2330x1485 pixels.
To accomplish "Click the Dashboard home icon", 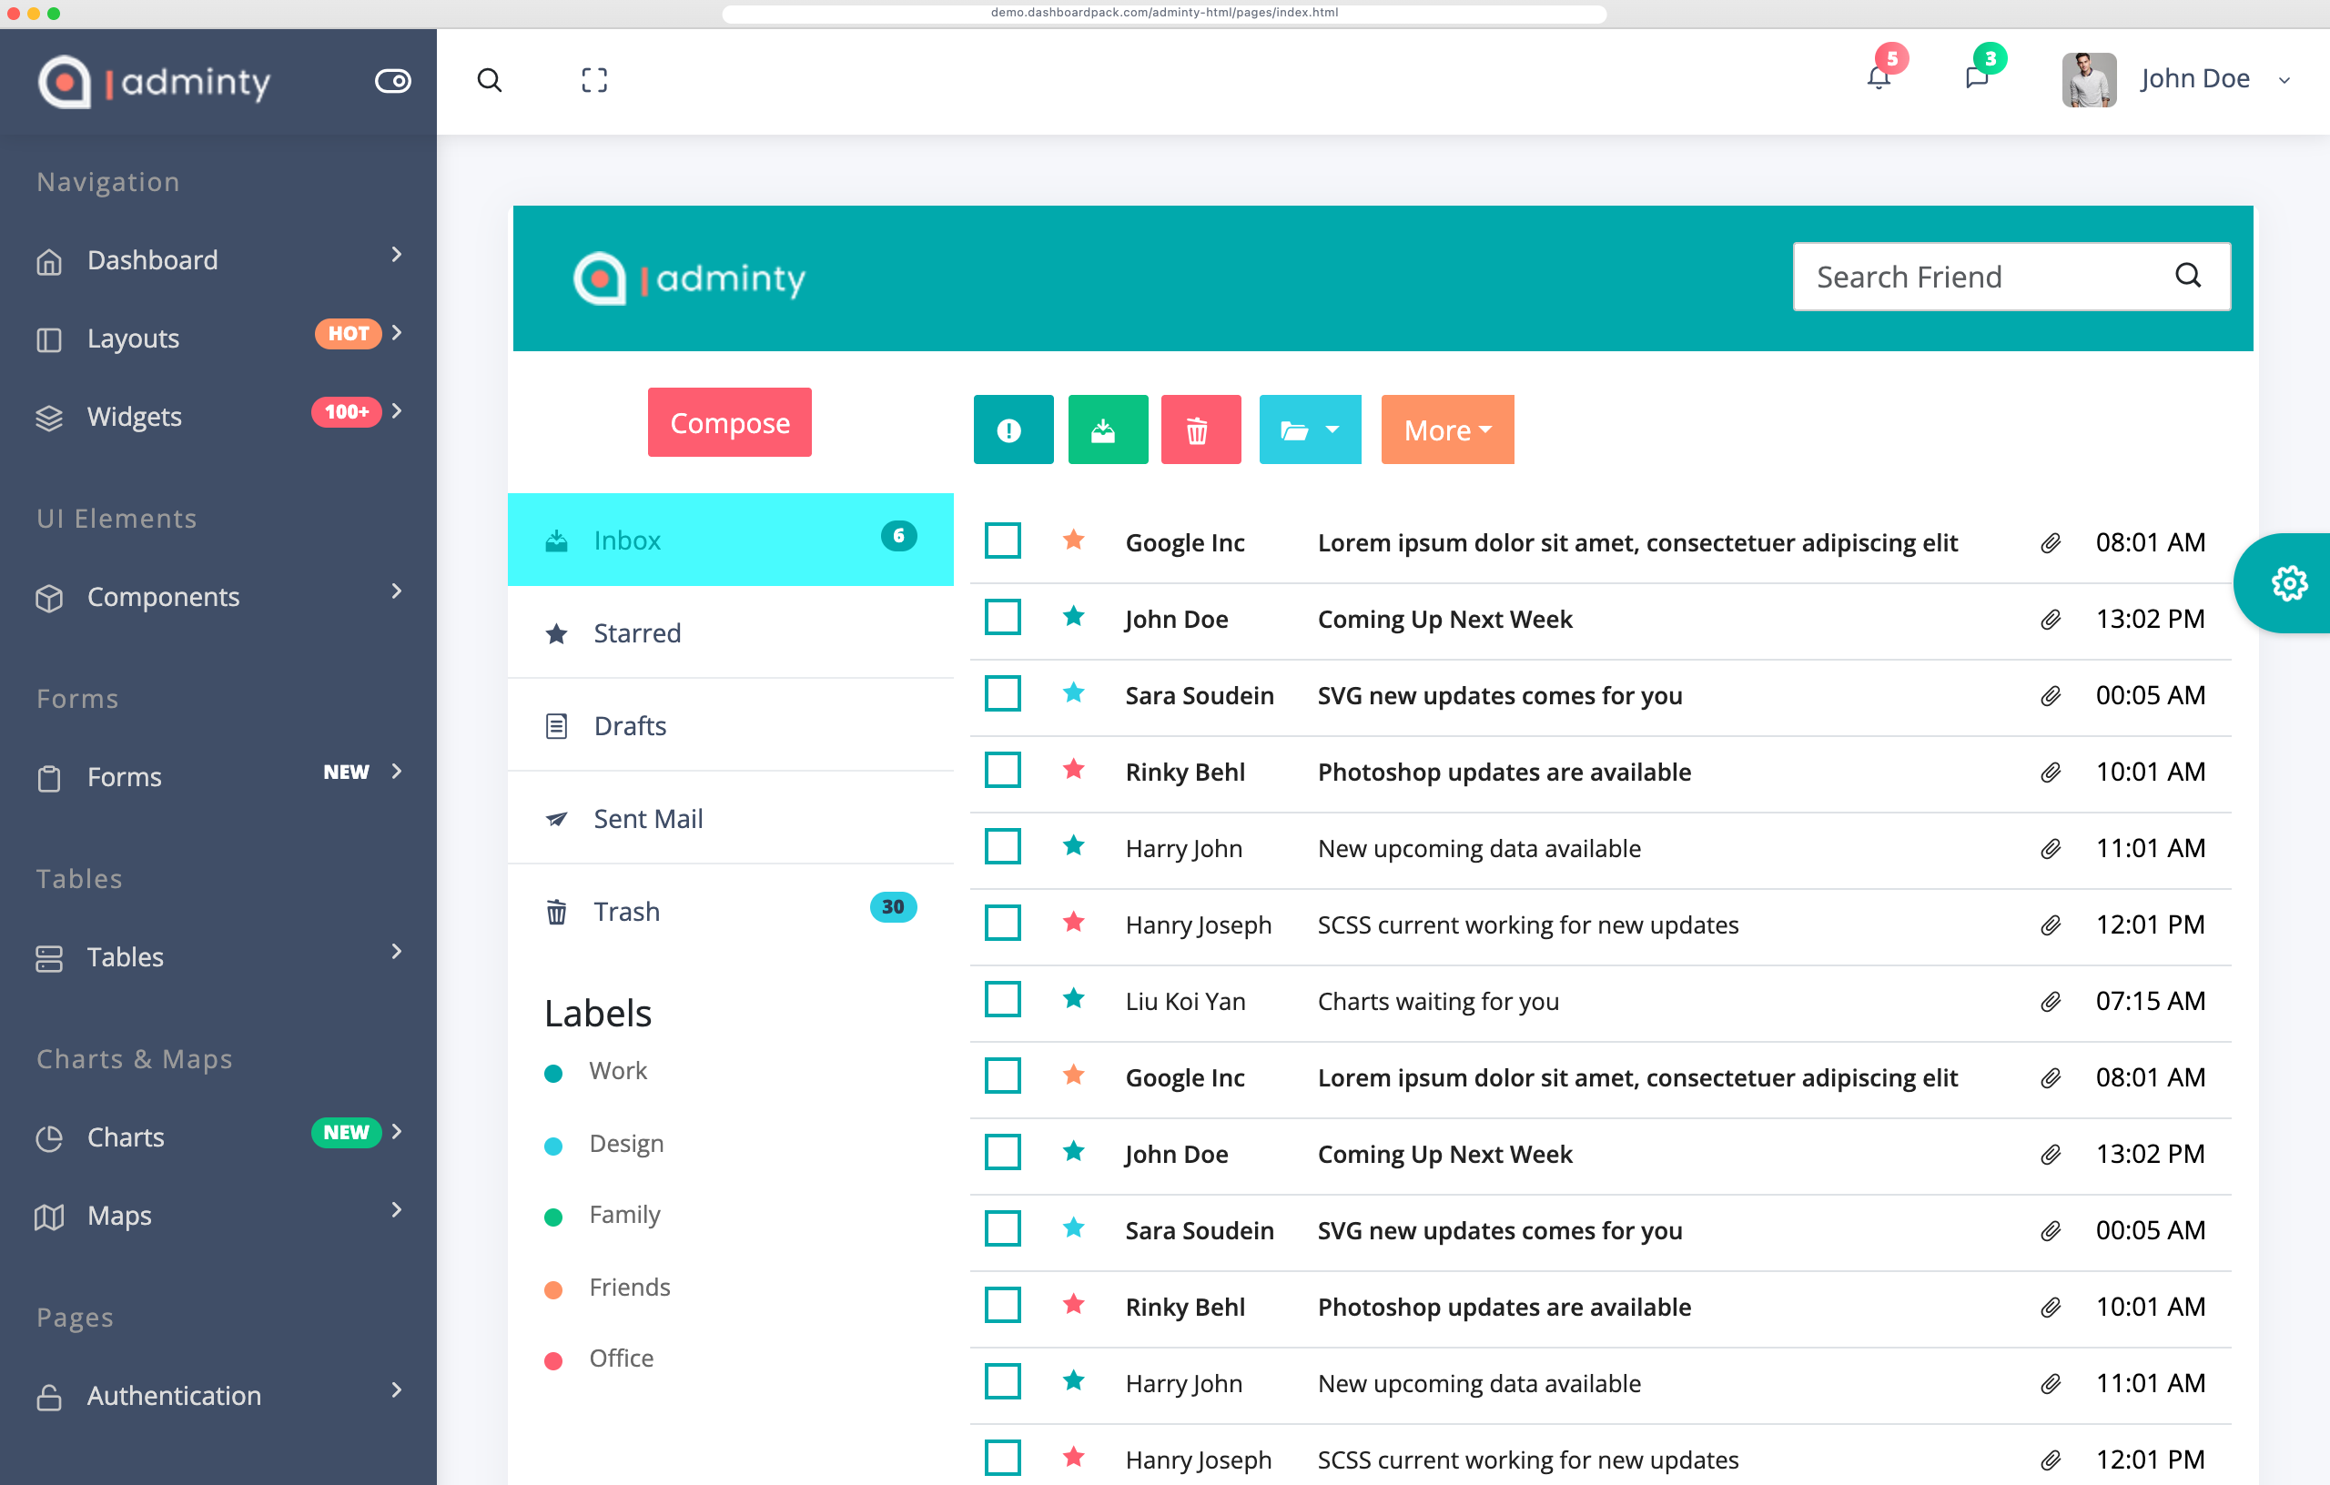I will (x=49, y=261).
